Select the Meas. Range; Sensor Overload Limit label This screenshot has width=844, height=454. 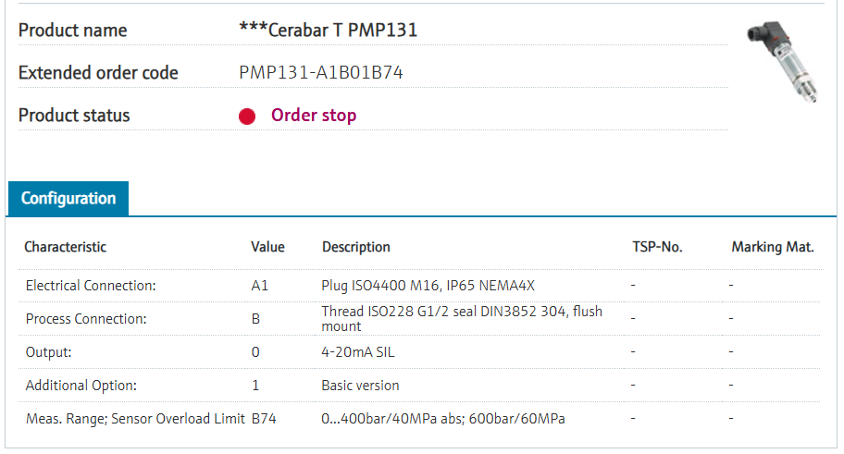point(135,419)
